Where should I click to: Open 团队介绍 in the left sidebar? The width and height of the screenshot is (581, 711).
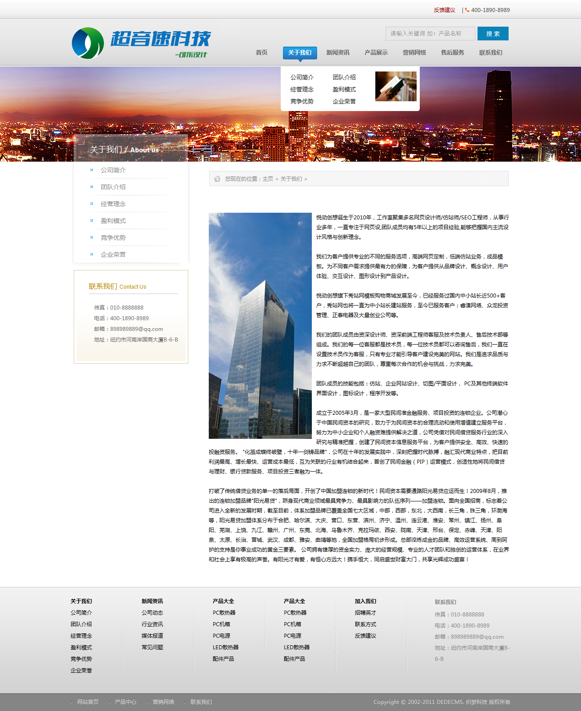coord(113,187)
